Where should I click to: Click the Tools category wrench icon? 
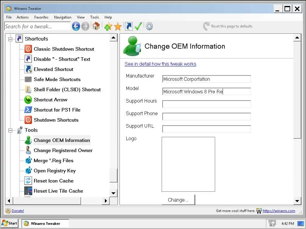pyautogui.click(x=19, y=130)
